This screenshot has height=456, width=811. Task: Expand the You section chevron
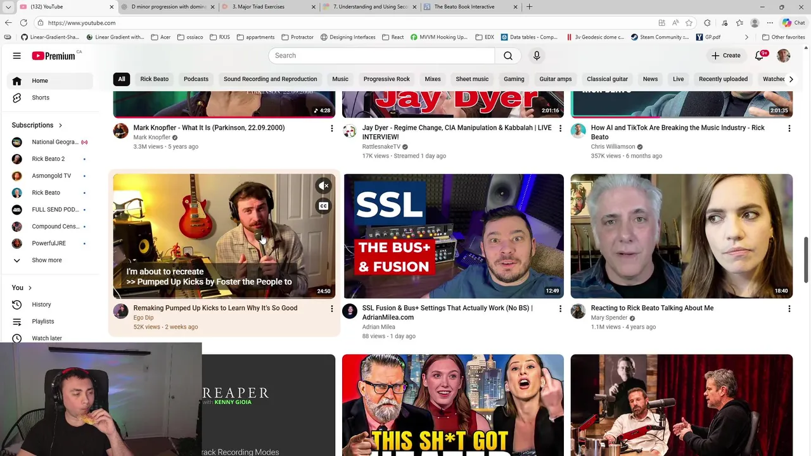tap(30, 288)
